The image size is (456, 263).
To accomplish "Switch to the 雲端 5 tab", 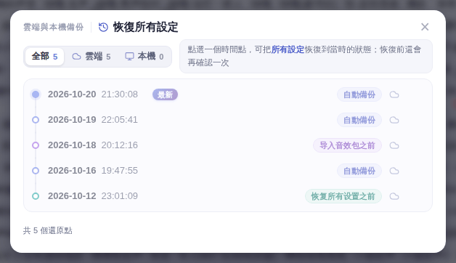I will [91, 57].
